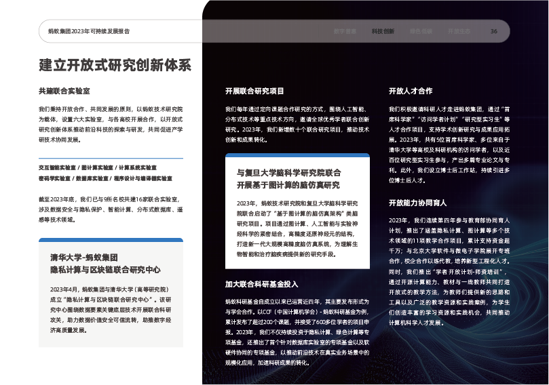Click the blue top bar of Tsinghua card
The image size is (549, 385).
(111, 240)
